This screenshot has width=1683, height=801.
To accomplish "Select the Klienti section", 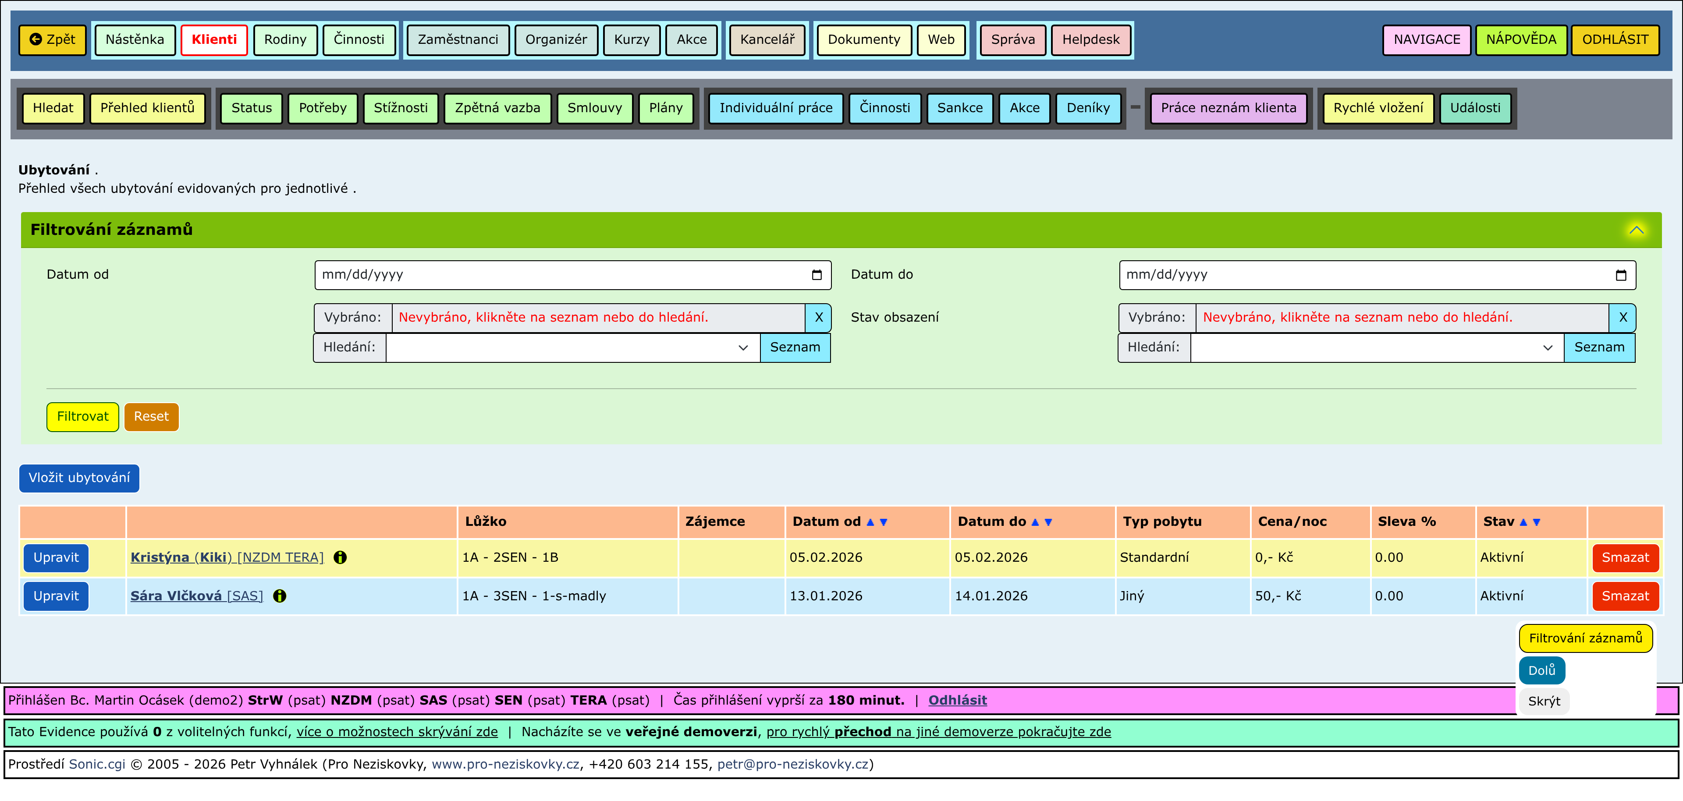I will [x=214, y=40].
